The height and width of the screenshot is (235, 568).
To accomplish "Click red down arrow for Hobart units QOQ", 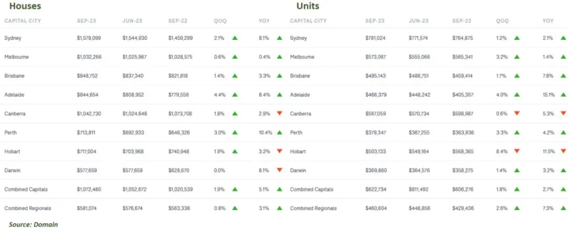I will coord(517,151).
